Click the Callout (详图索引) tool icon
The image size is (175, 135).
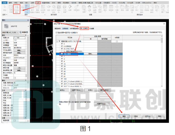[x=77, y=8]
